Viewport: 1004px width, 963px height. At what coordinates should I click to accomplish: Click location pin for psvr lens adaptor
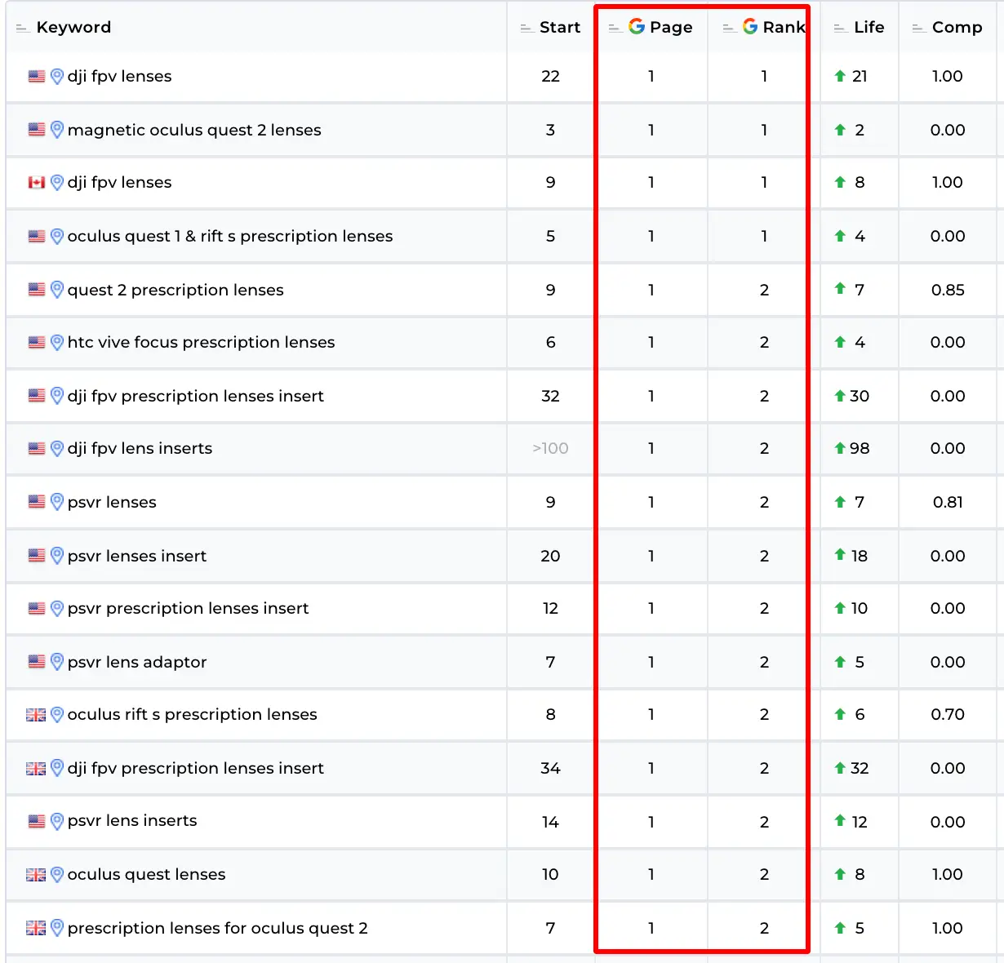pos(57,662)
